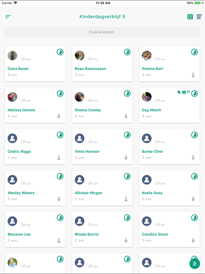Open Rhoda Burris child card
Screen dimensions: 205x274
pyautogui.click(x=102, y=230)
